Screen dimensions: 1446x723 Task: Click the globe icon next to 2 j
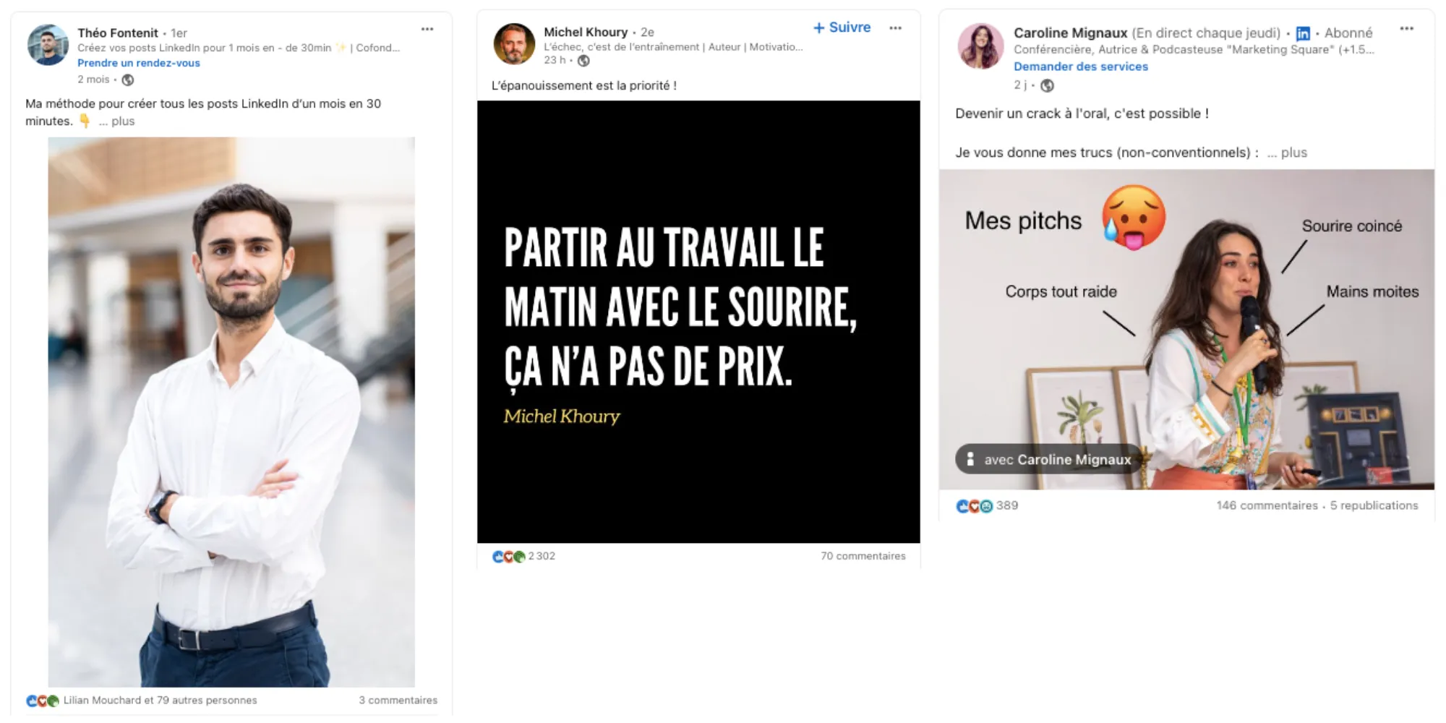pos(1047,86)
